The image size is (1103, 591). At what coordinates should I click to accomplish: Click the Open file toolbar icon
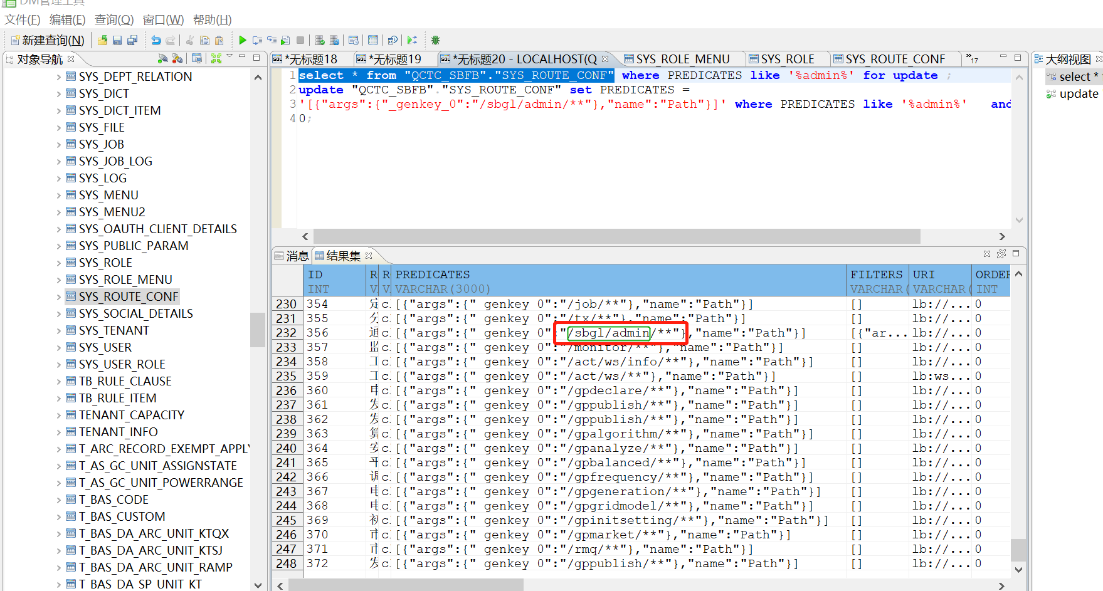click(102, 40)
